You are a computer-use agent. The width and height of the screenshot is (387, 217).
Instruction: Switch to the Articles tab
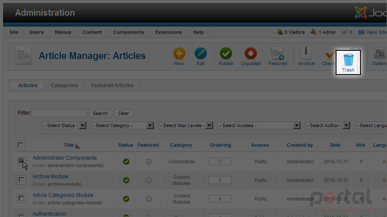click(x=28, y=85)
